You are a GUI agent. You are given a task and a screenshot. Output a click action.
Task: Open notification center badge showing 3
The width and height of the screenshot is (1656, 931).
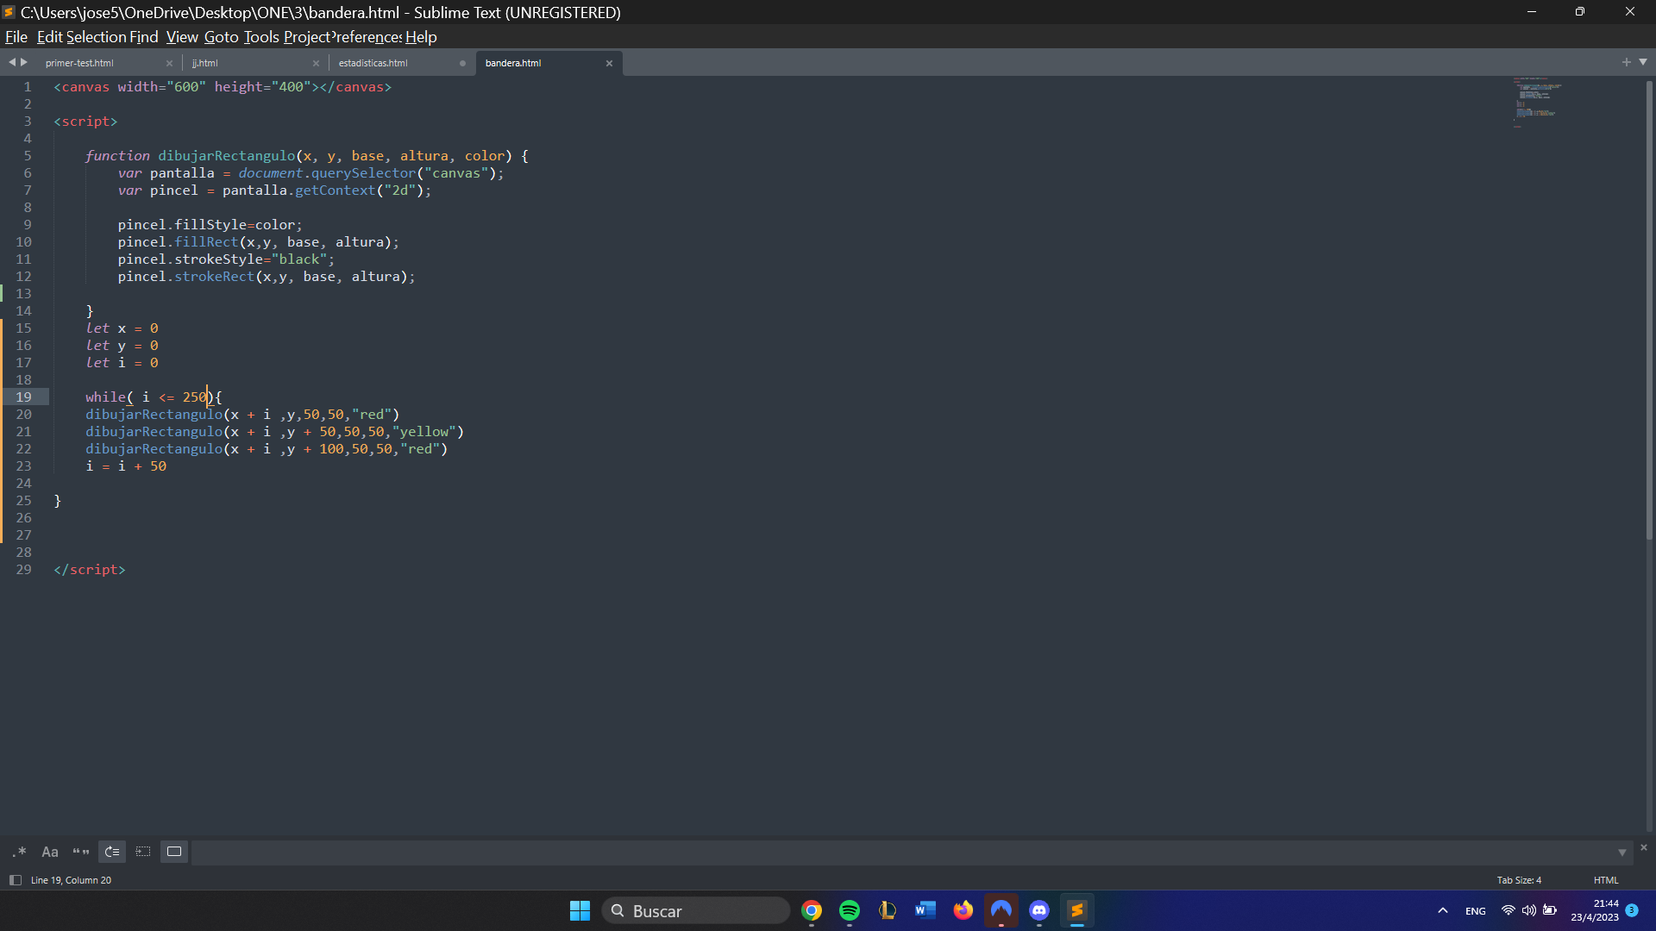pos(1632,910)
